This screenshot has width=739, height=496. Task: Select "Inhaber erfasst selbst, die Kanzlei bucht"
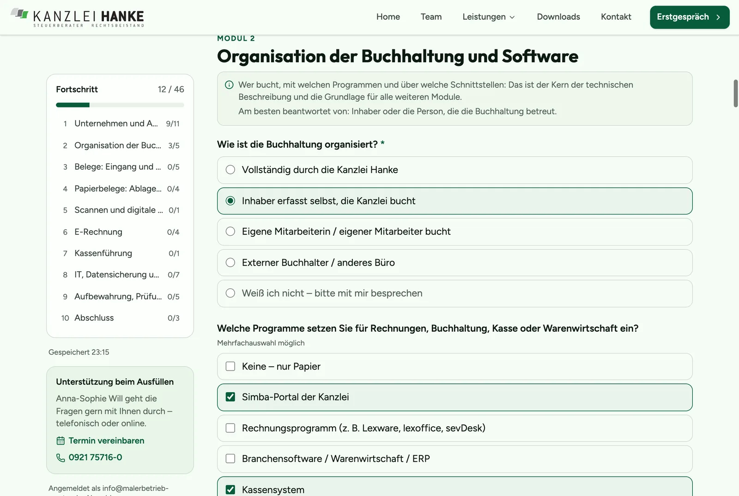[x=455, y=201]
